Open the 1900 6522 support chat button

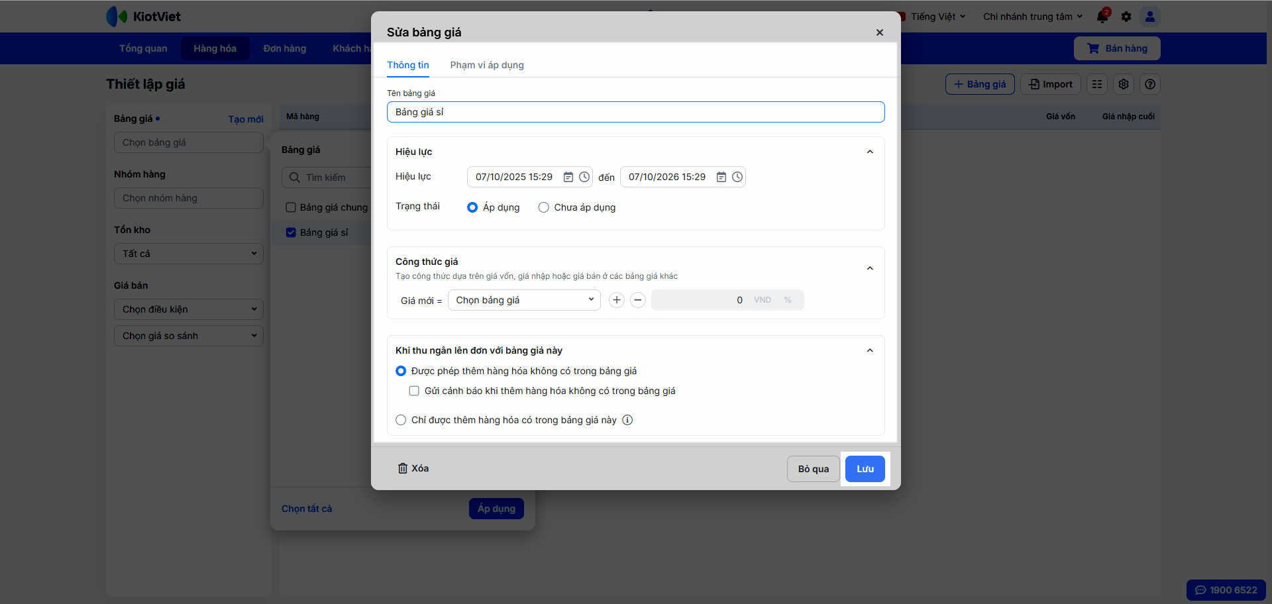coord(1226,590)
